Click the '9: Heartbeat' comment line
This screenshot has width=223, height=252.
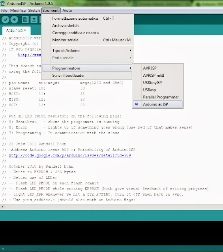click(x=61, y=122)
